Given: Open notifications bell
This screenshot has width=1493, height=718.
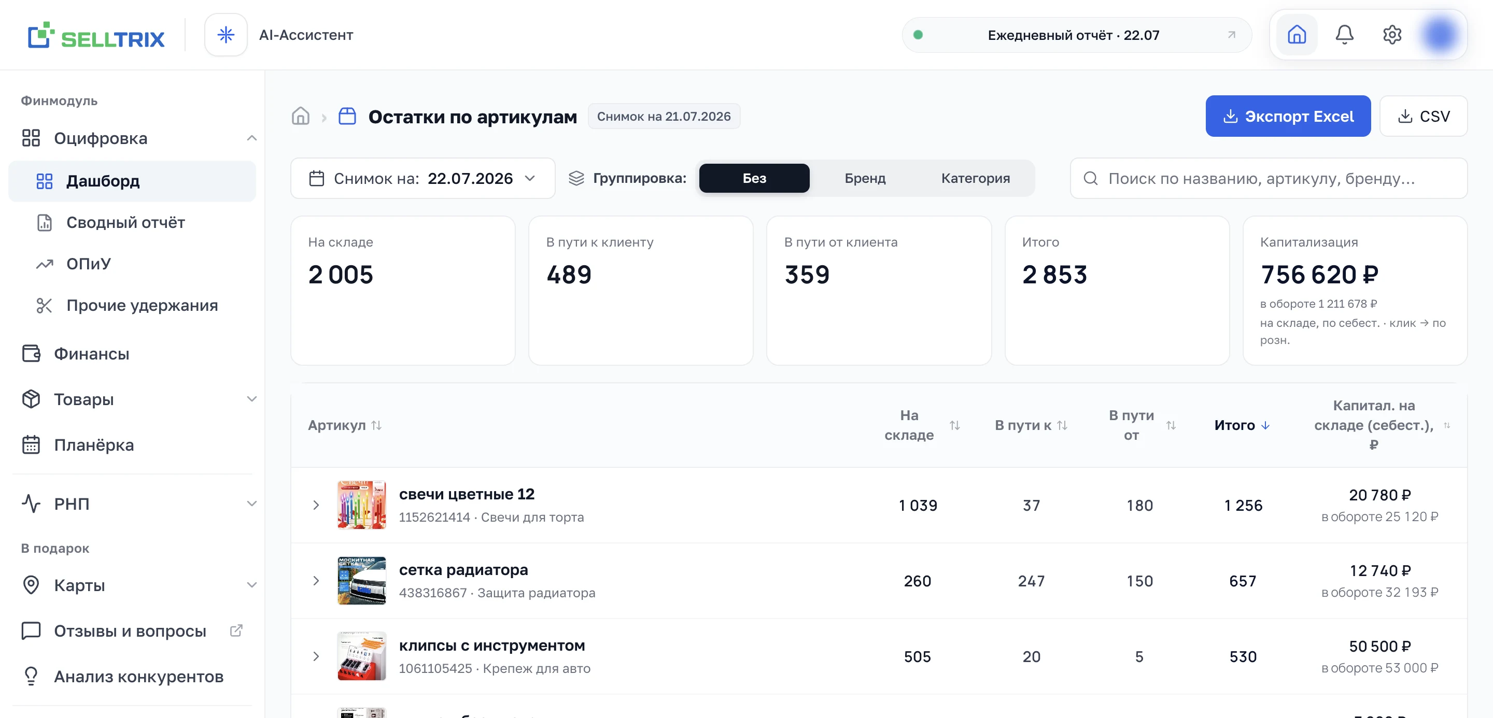Looking at the screenshot, I should pyautogui.click(x=1344, y=35).
